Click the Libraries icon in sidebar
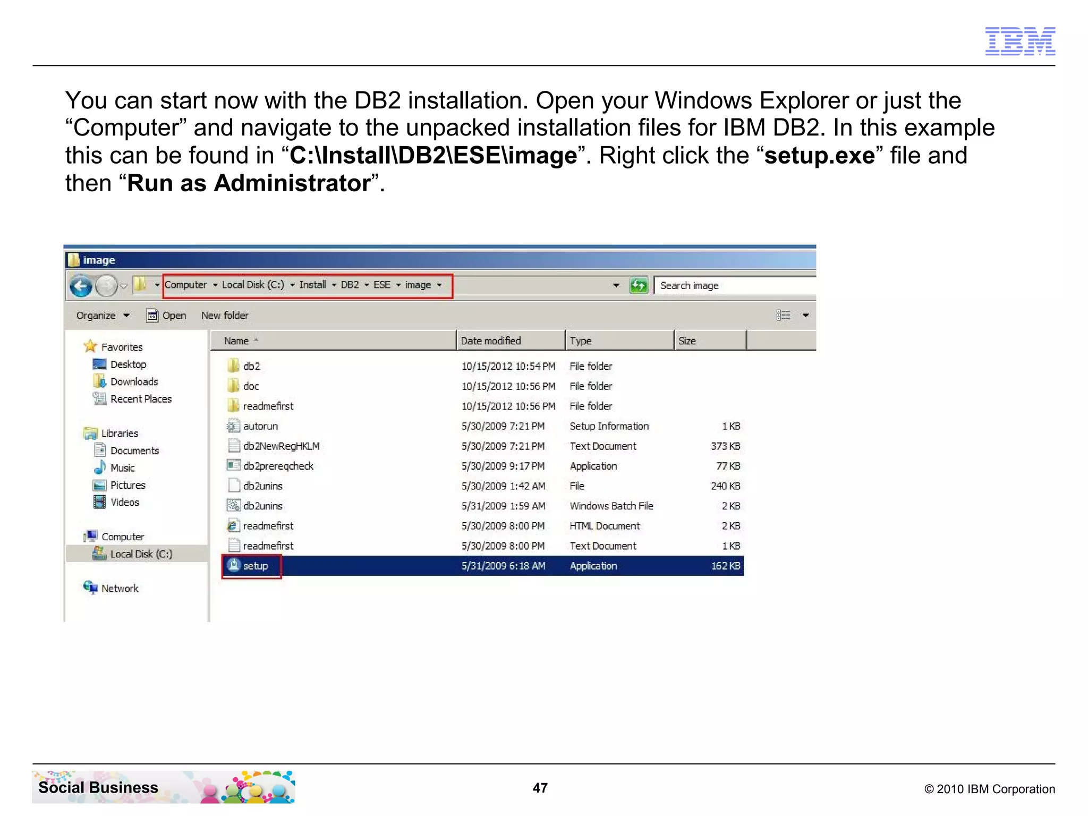The width and height of the screenshot is (1088, 816). (90, 433)
